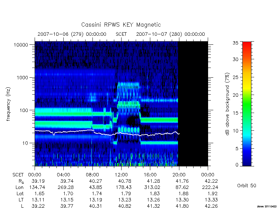Click the red top of the color bar

pos(247,44)
